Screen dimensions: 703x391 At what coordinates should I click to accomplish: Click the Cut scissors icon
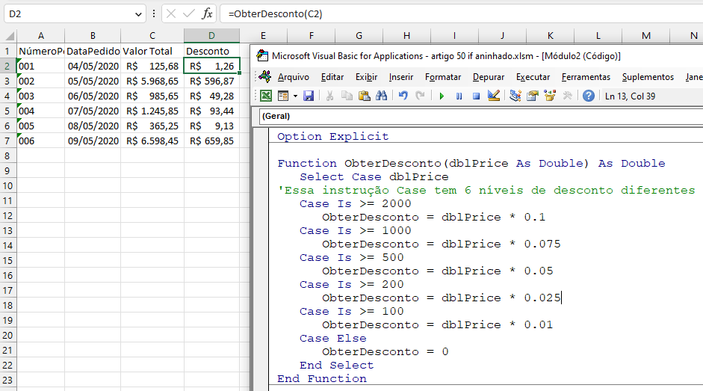(329, 96)
